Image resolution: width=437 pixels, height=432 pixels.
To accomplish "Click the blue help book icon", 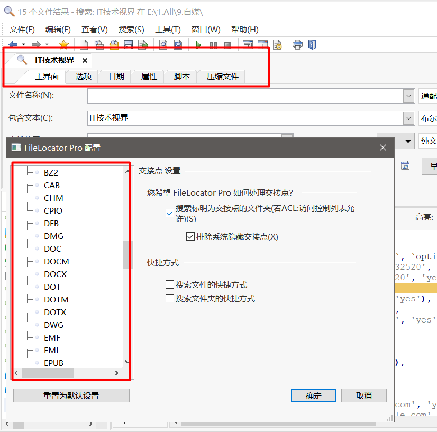I will coord(312,44).
